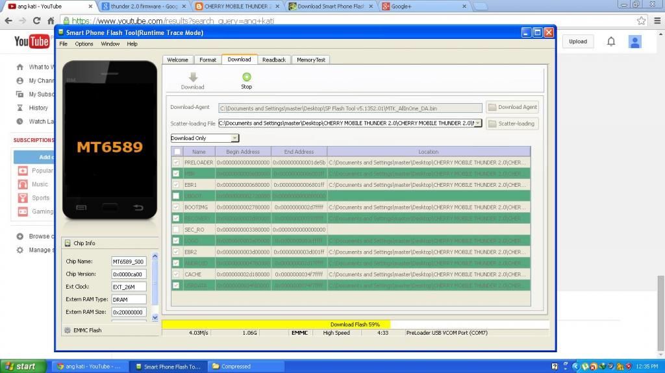Click the Location column header
Screen dimensions: 665x373
pyautogui.click(x=429, y=151)
